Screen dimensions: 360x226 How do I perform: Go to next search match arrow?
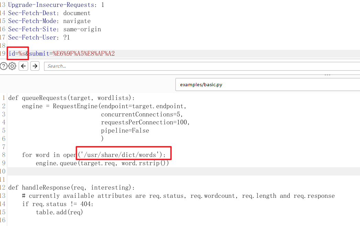(35, 66)
